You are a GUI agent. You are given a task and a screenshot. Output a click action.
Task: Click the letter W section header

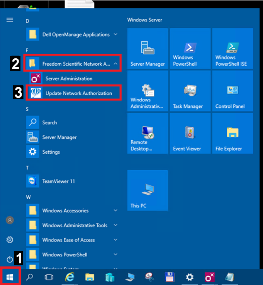28,197
